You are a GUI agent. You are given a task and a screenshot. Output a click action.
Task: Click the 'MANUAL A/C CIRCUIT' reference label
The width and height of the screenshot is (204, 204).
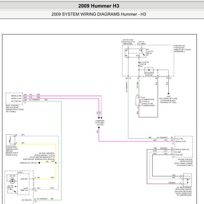[28, 163]
